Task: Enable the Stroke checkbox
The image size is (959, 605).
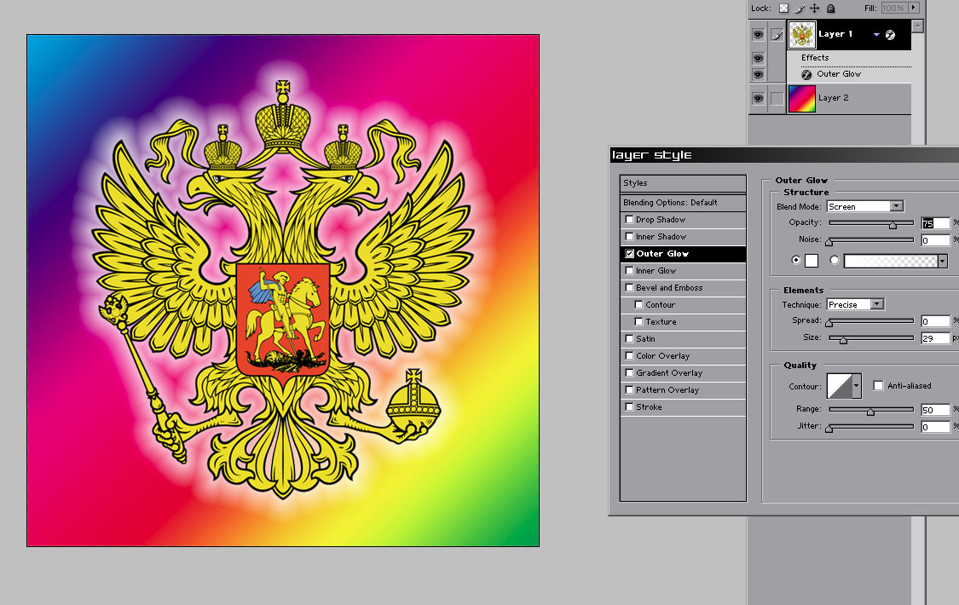Action: [x=629, y=407]
